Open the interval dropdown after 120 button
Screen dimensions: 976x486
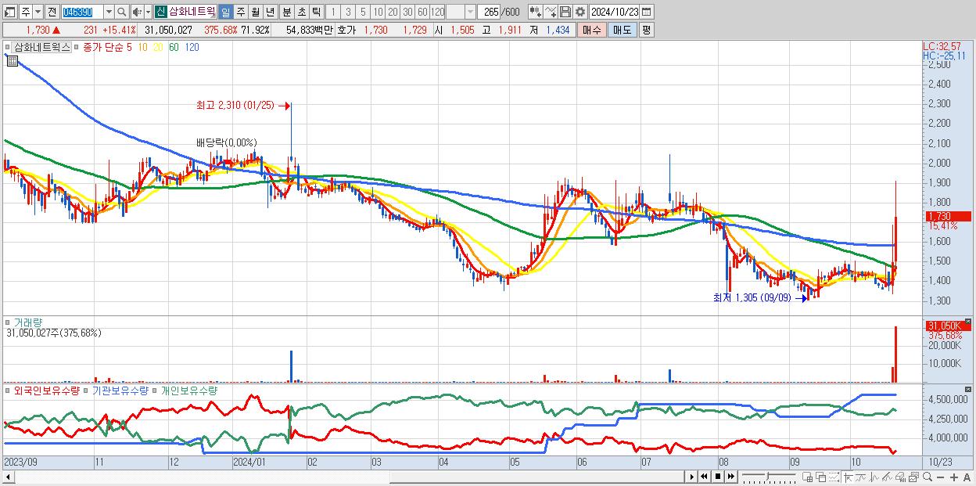[x=470, y=12]
